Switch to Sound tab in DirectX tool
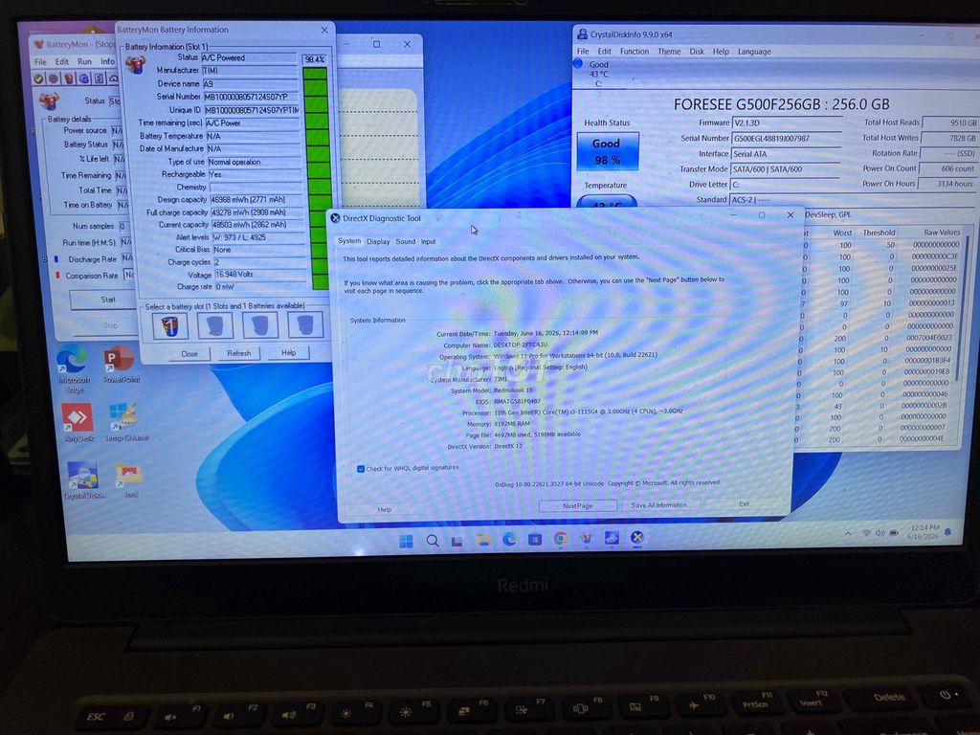 pyautogui.click(x=405, y=242)
